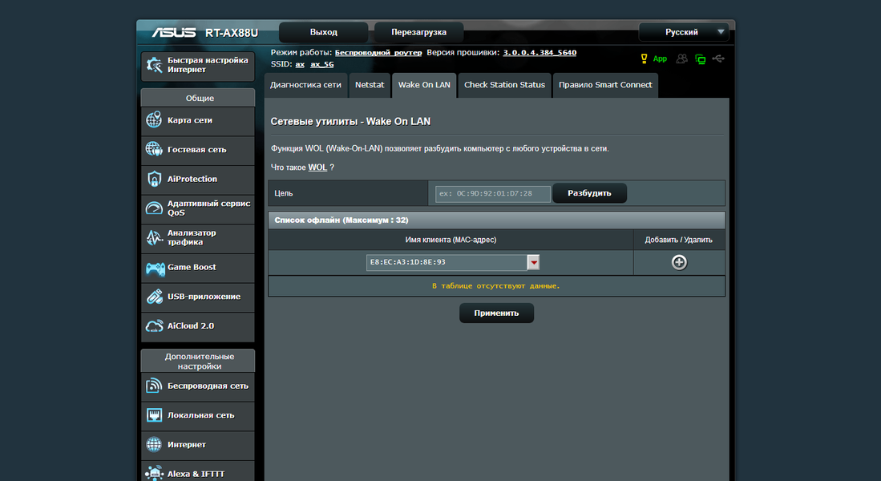
Task: Open the WOL explanation link
Action: [x=317, y=168]
